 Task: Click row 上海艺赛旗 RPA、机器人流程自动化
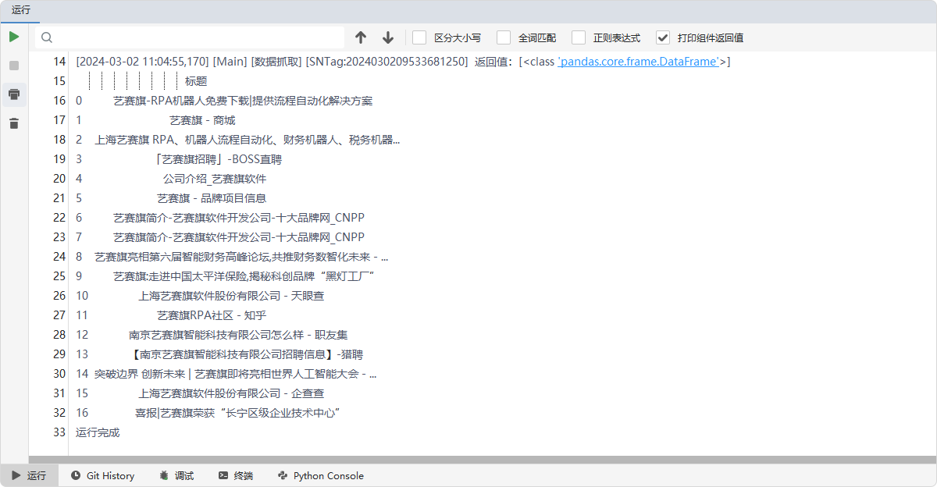pos(247,140)
